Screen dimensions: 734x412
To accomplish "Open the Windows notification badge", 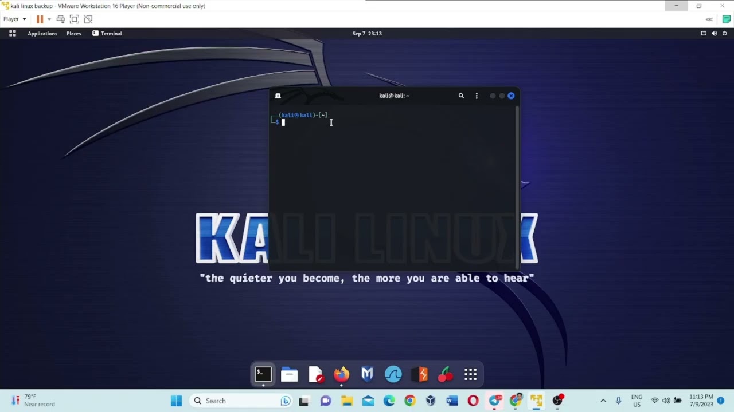I will 721,401.
